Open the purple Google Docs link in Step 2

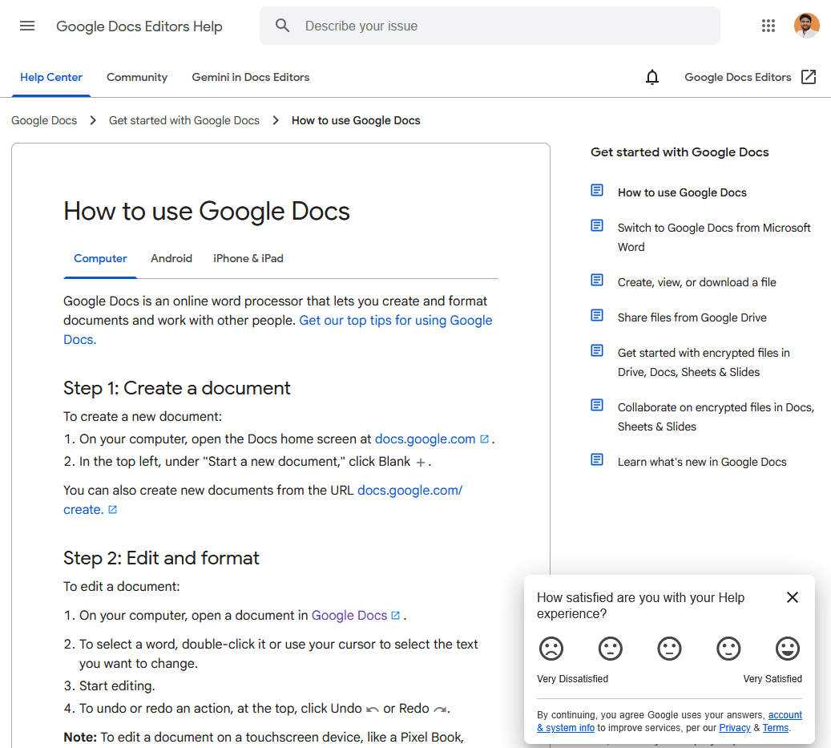click(349, 616)
